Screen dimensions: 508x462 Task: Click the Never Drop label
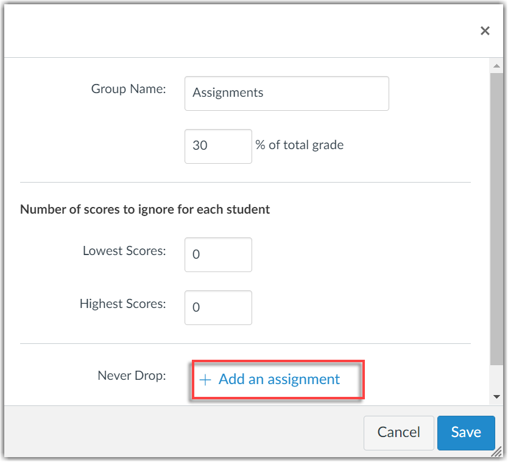[132, 376]
